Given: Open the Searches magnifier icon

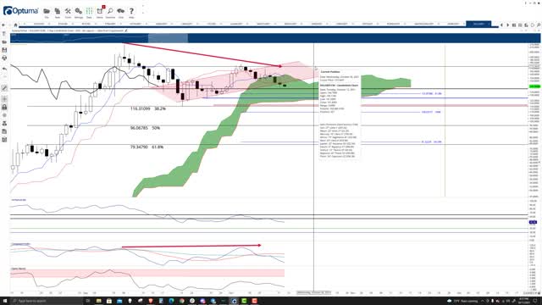Looking at the screenshot, I should coord(110,11).
